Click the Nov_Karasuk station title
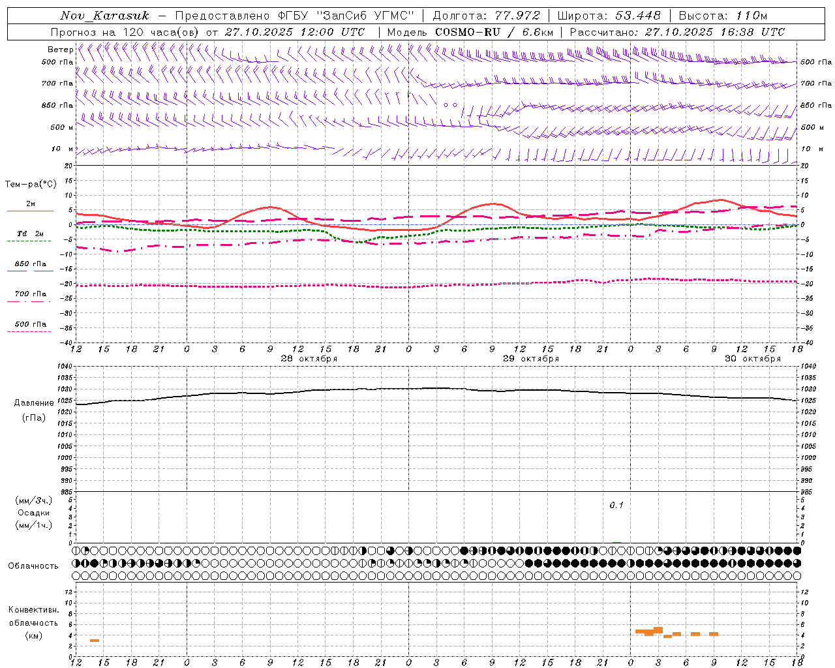 [104, 16]
